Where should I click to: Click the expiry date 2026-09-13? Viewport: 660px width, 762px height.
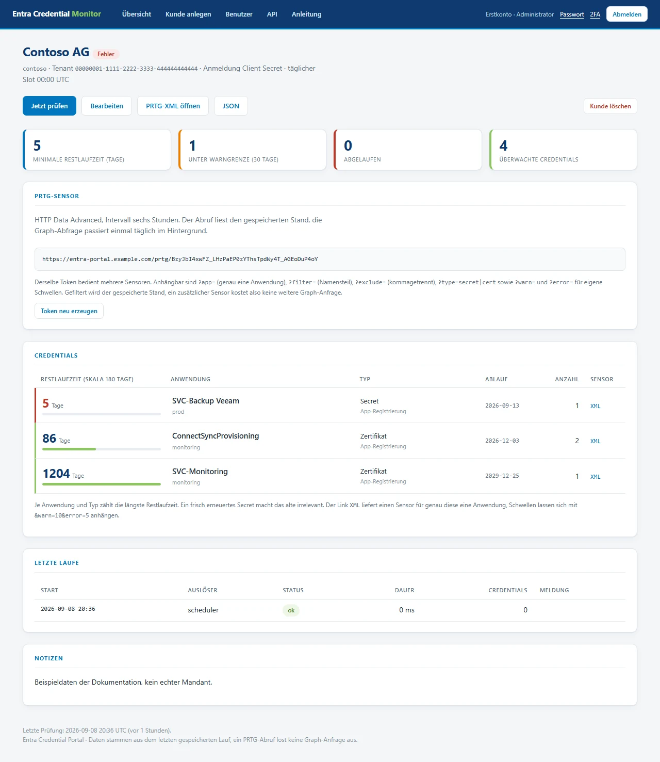point(502,406)
